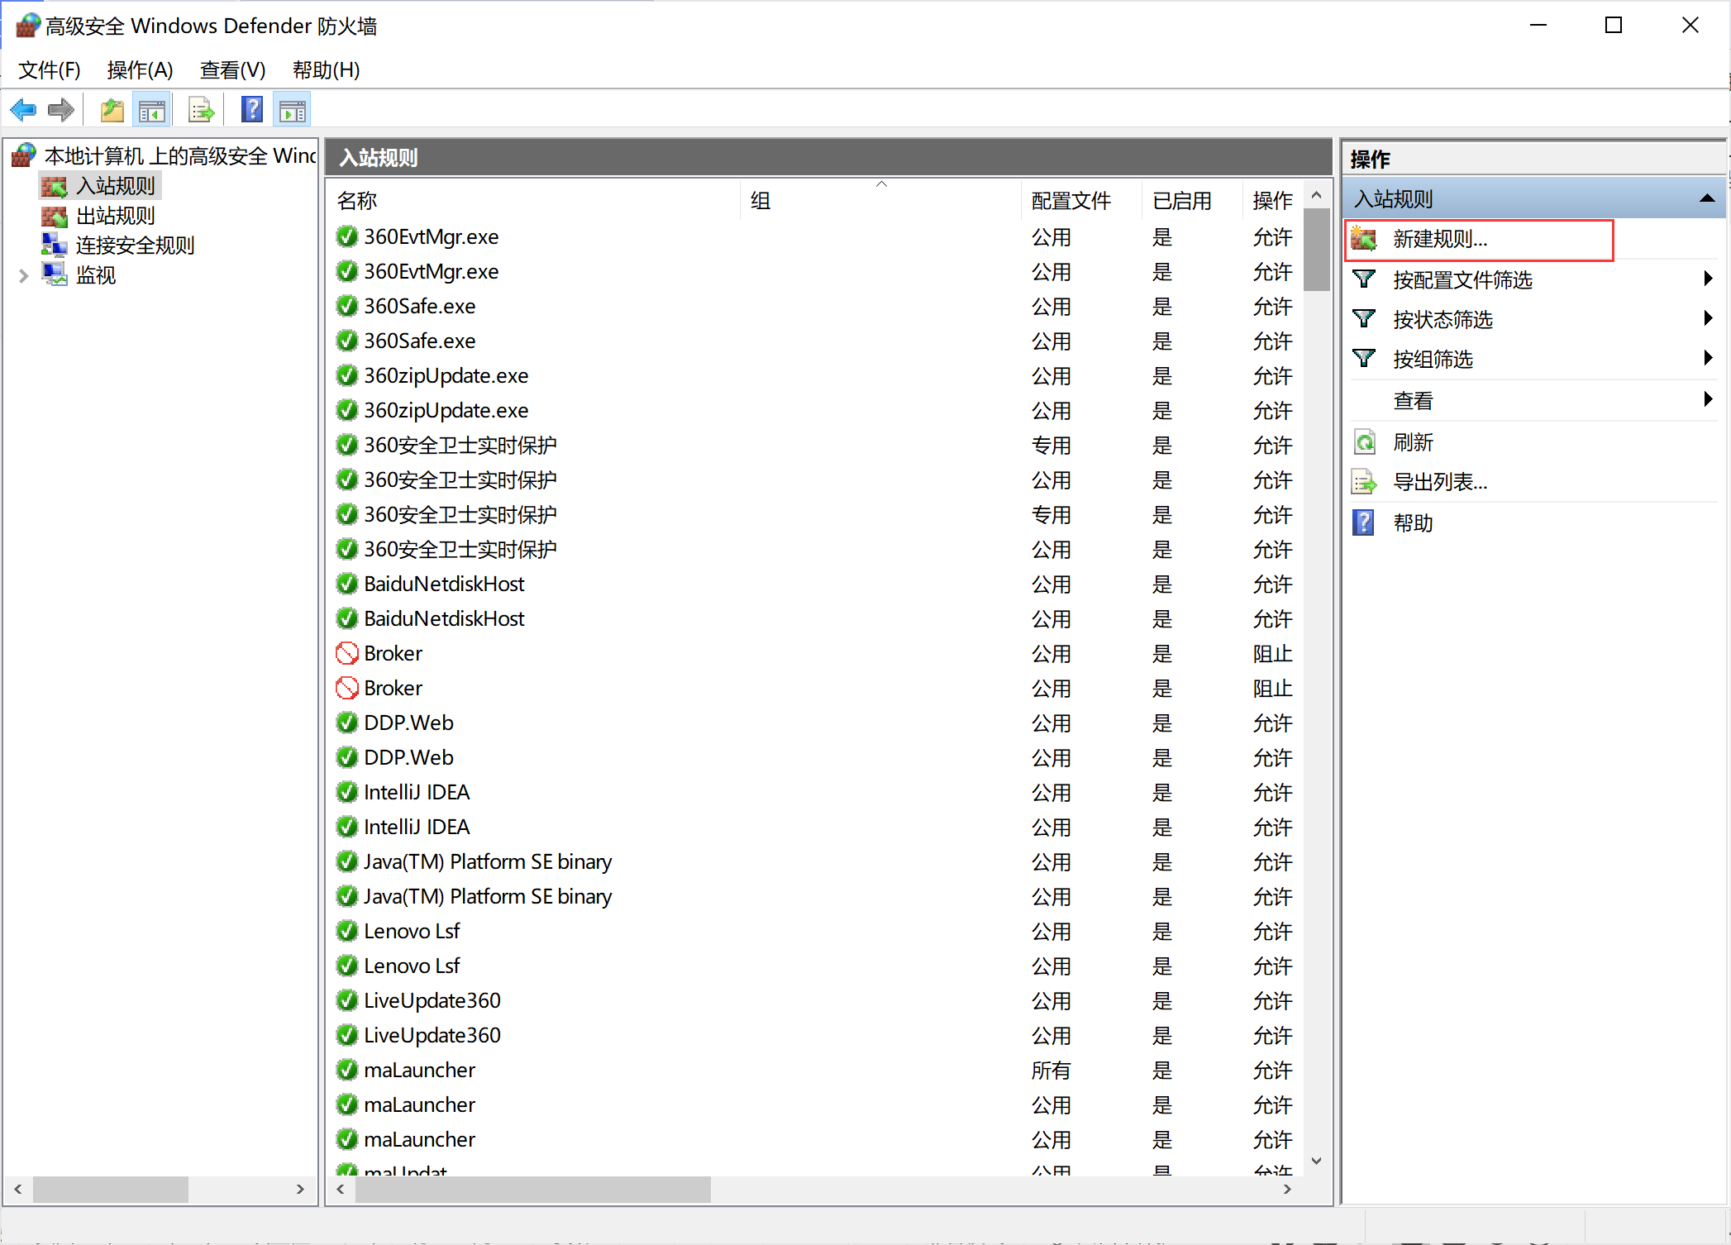Open the 操作(A) menu
Image resolution: width=1731 pixels, height=1245 pixels.
click(x=140, y=70)
